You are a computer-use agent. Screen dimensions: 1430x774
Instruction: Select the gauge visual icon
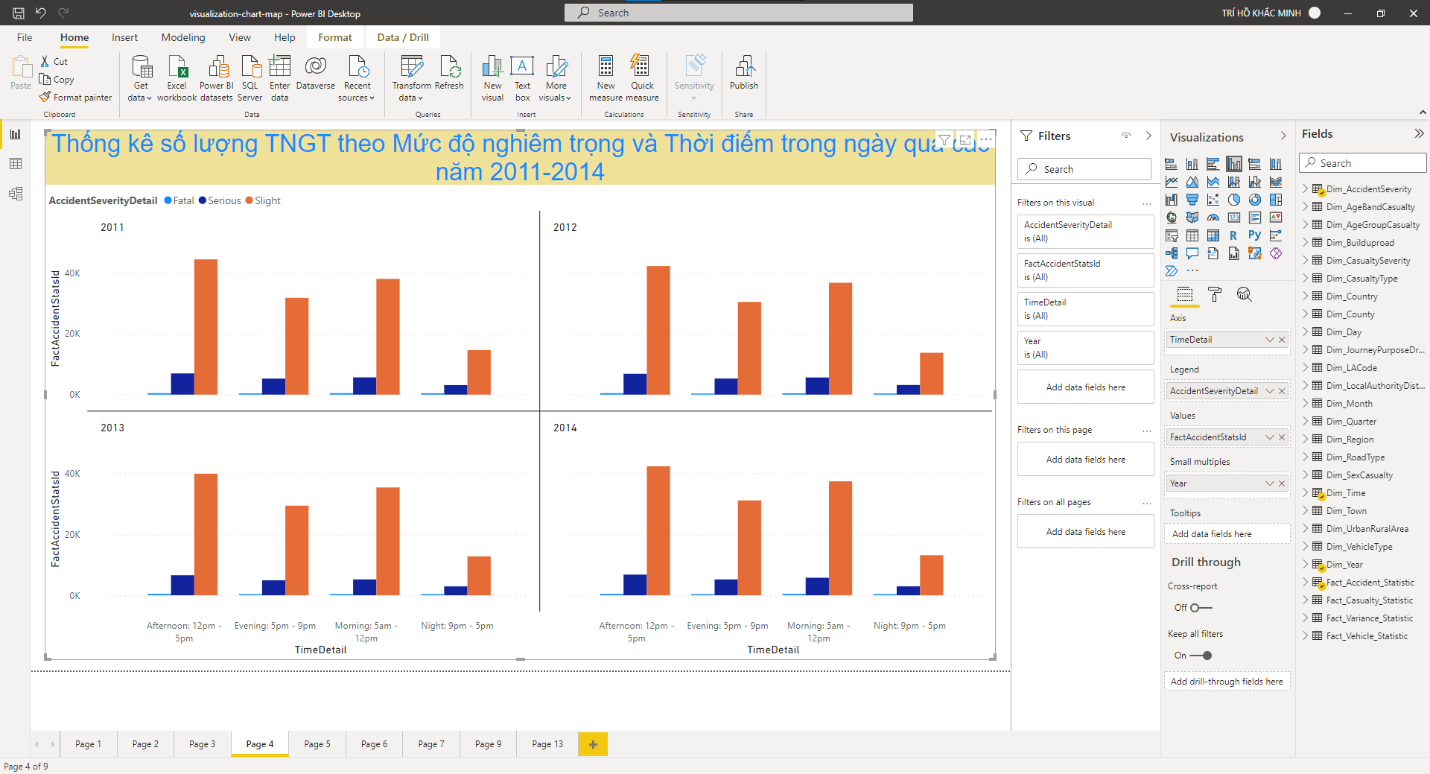point(1213,218)
